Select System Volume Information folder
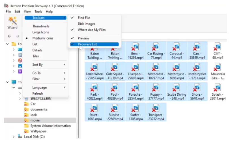 50,126
